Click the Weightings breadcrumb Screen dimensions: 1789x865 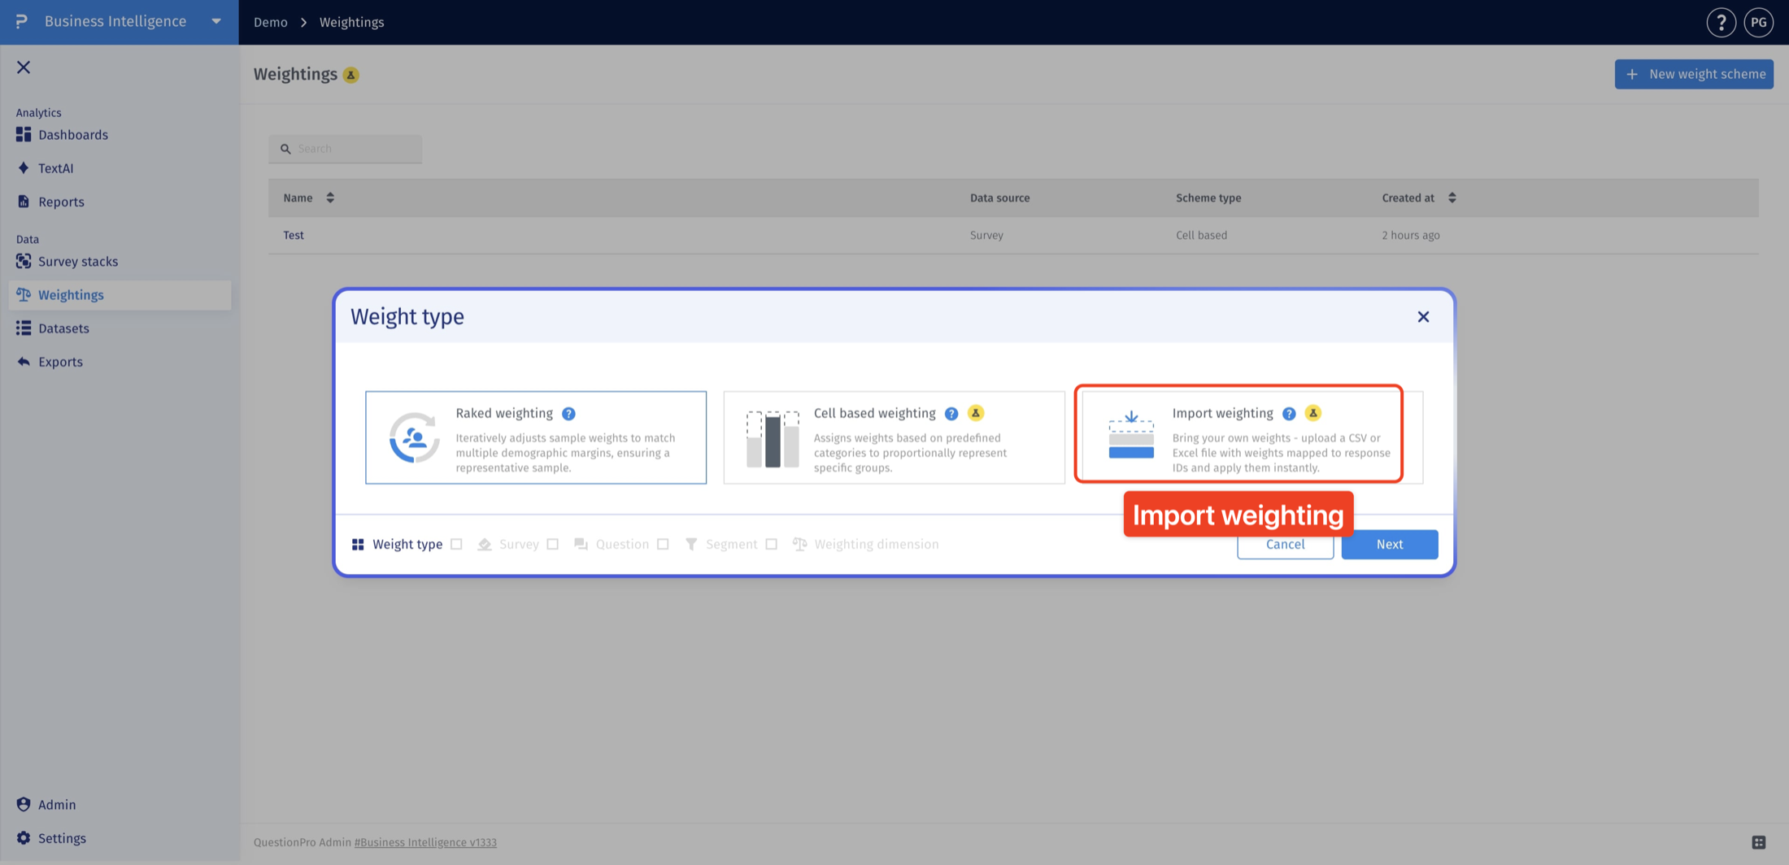[x=351, y=22]
